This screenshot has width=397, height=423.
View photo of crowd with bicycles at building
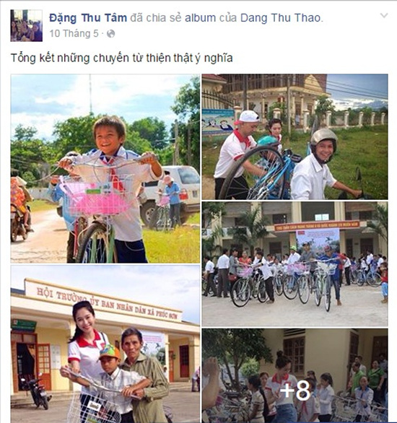click(x=295, y=264)
